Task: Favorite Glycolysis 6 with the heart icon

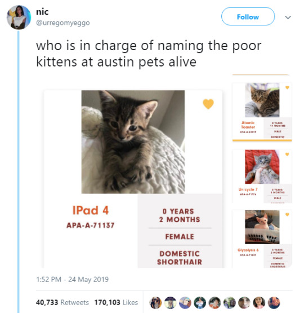Action: [287, 214]
